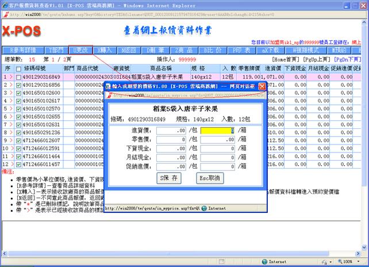Click the yellow 進貨價 per-box input field
The height and width of the screenshot is (267, 369).
tap(218, 130)
